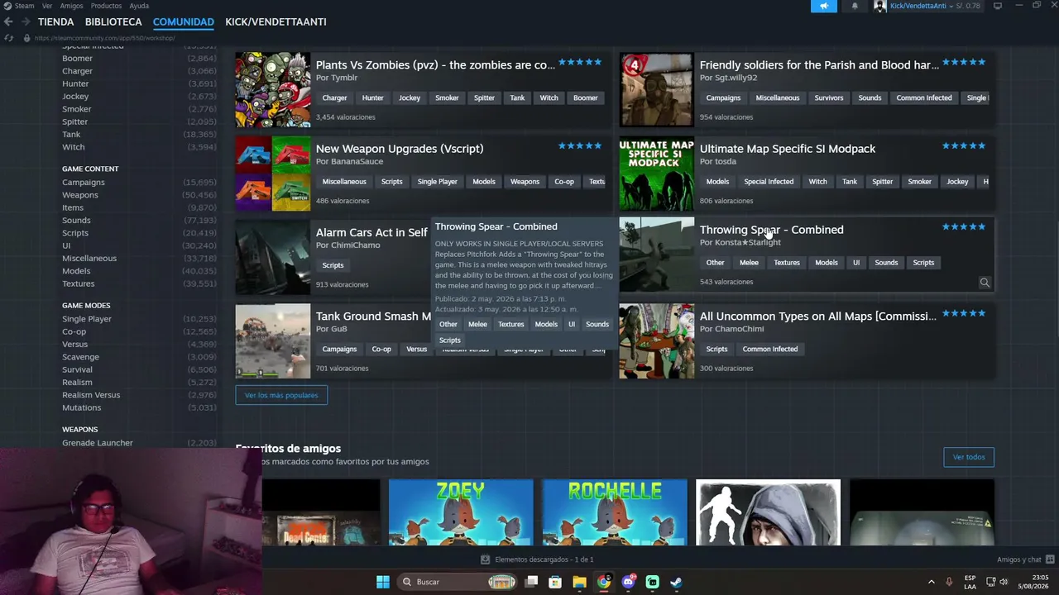Switch to the COMUNIDAD tab
Image resolution: width=1059 pixels, height=595 pixels.
pos(184,21)
